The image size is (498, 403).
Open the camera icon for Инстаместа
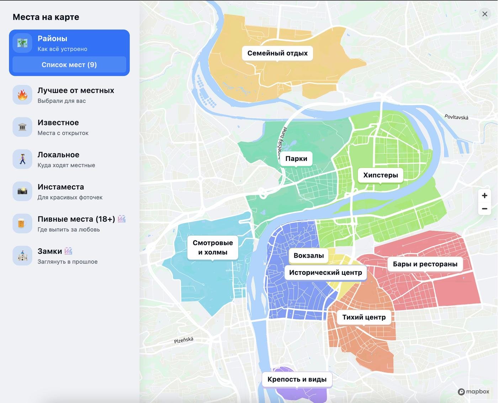(22, 191)
